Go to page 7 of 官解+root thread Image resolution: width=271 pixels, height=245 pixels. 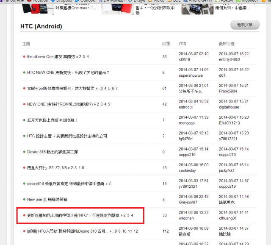click(116, 89)
